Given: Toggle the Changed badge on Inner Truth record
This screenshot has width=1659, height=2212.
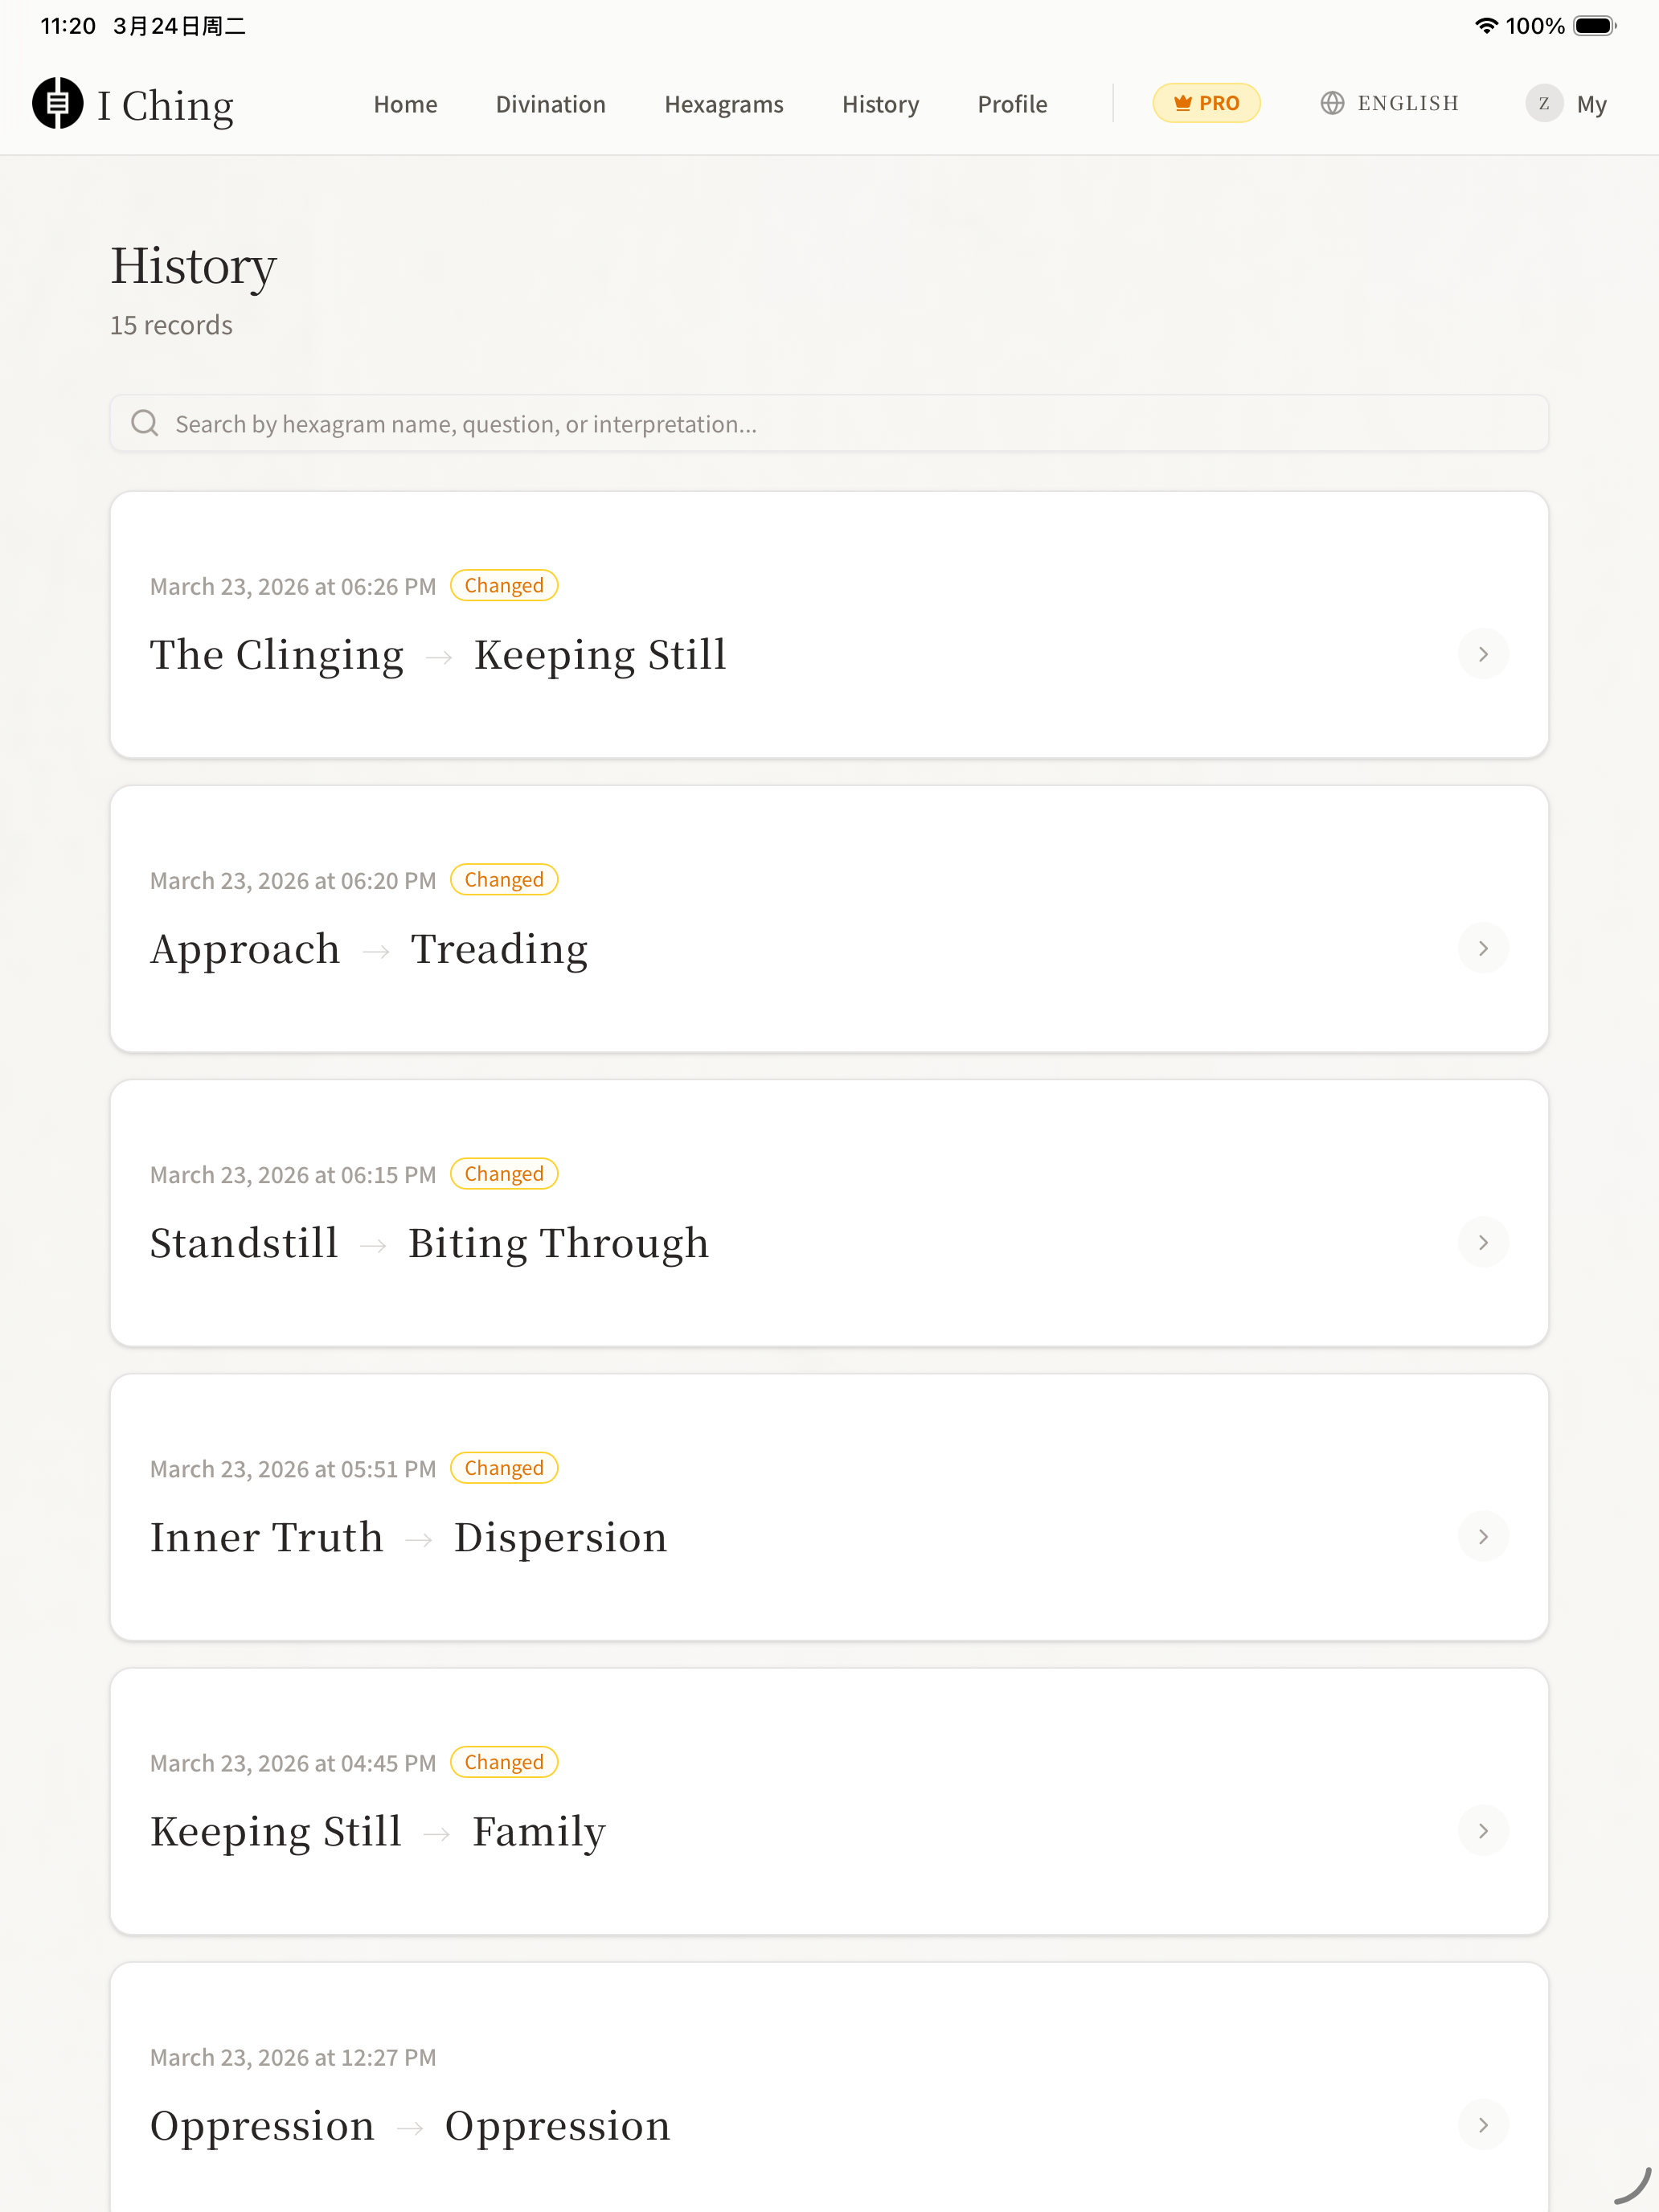Looking at the screenshot, I should click(x=504, y=1467).
